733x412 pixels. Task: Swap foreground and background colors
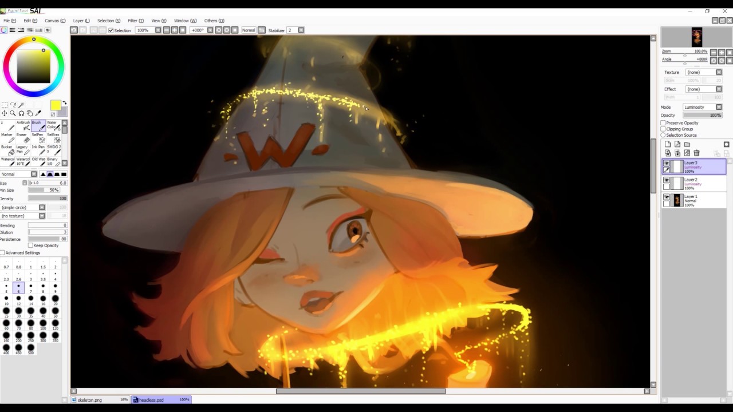click(65, 102)
